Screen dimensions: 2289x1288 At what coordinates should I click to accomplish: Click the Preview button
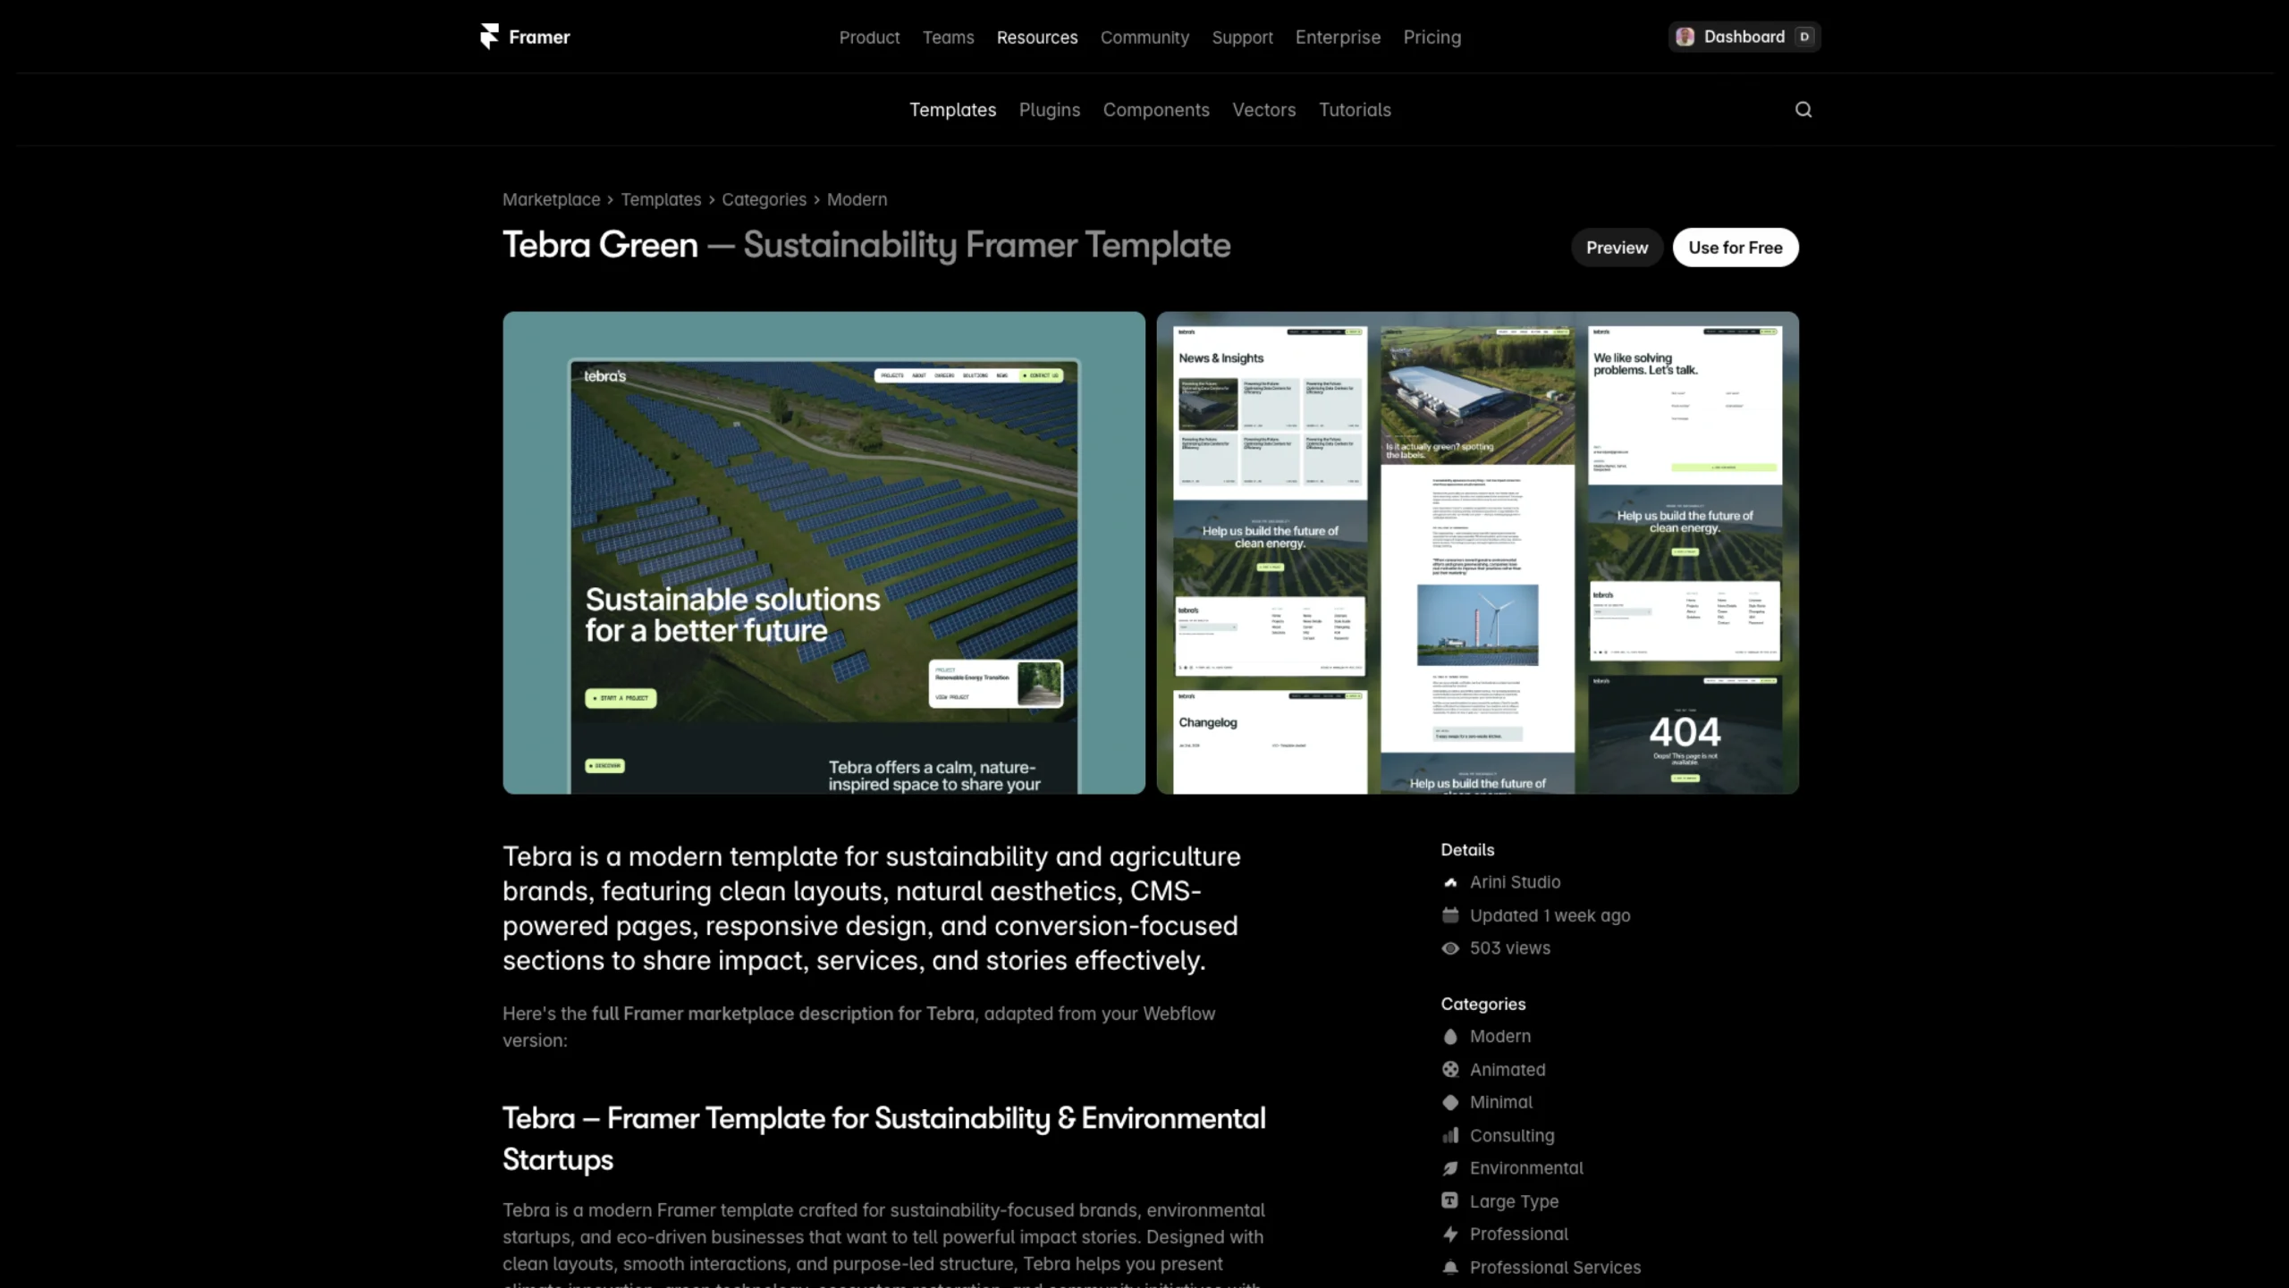click(x=1617, y=248)
